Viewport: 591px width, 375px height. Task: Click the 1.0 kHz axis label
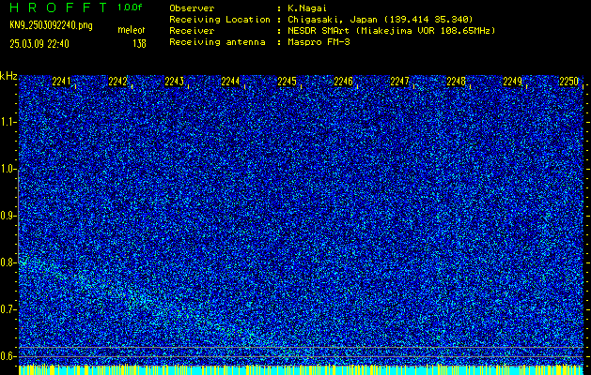(x=8, y=170)
